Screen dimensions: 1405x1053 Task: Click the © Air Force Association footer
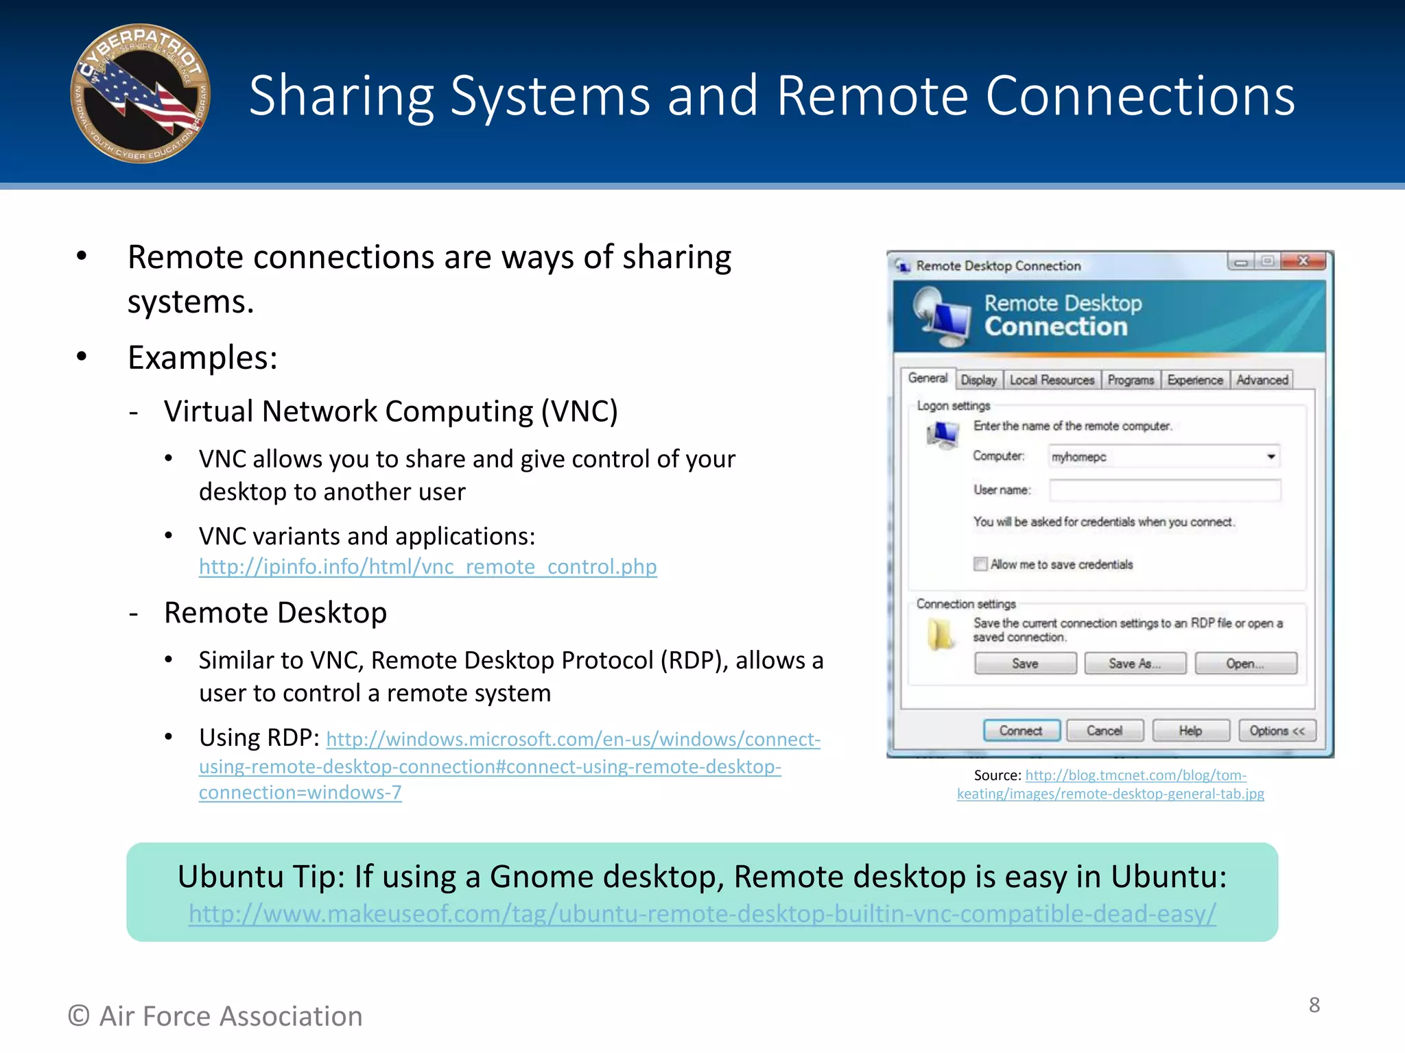[215, 1016]
